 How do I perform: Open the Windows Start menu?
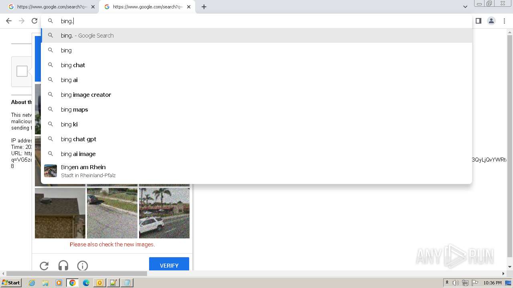[11, 282]
